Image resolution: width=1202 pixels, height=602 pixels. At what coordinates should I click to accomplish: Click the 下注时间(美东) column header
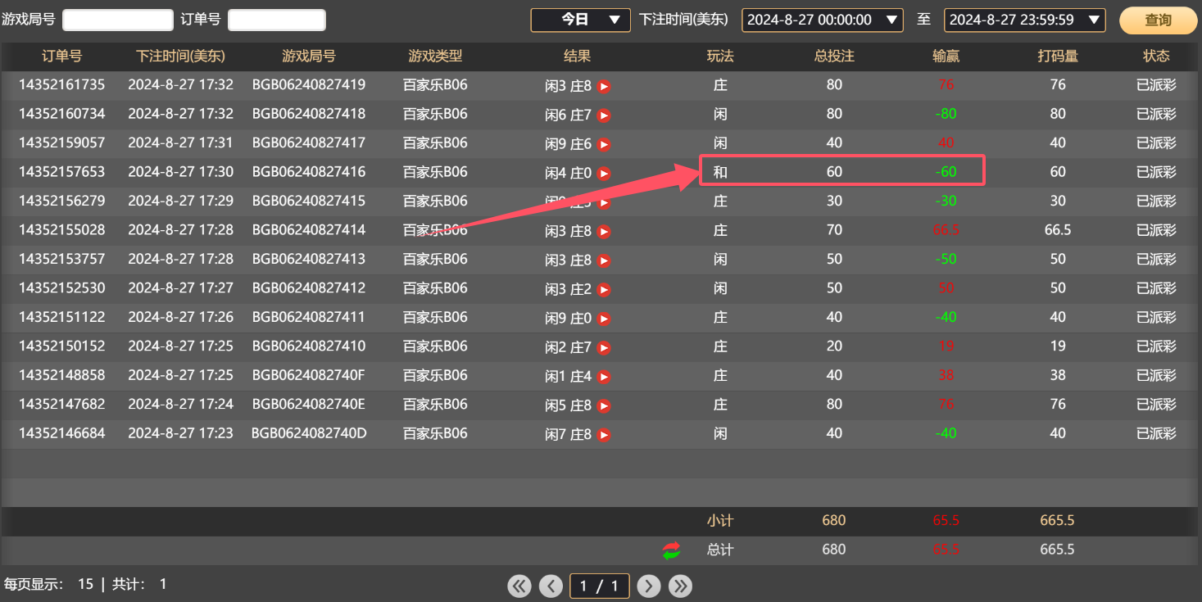pos(182,57)
